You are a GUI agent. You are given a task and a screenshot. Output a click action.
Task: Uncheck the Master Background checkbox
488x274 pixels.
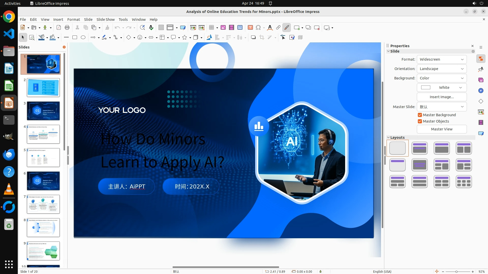(420, 115)
